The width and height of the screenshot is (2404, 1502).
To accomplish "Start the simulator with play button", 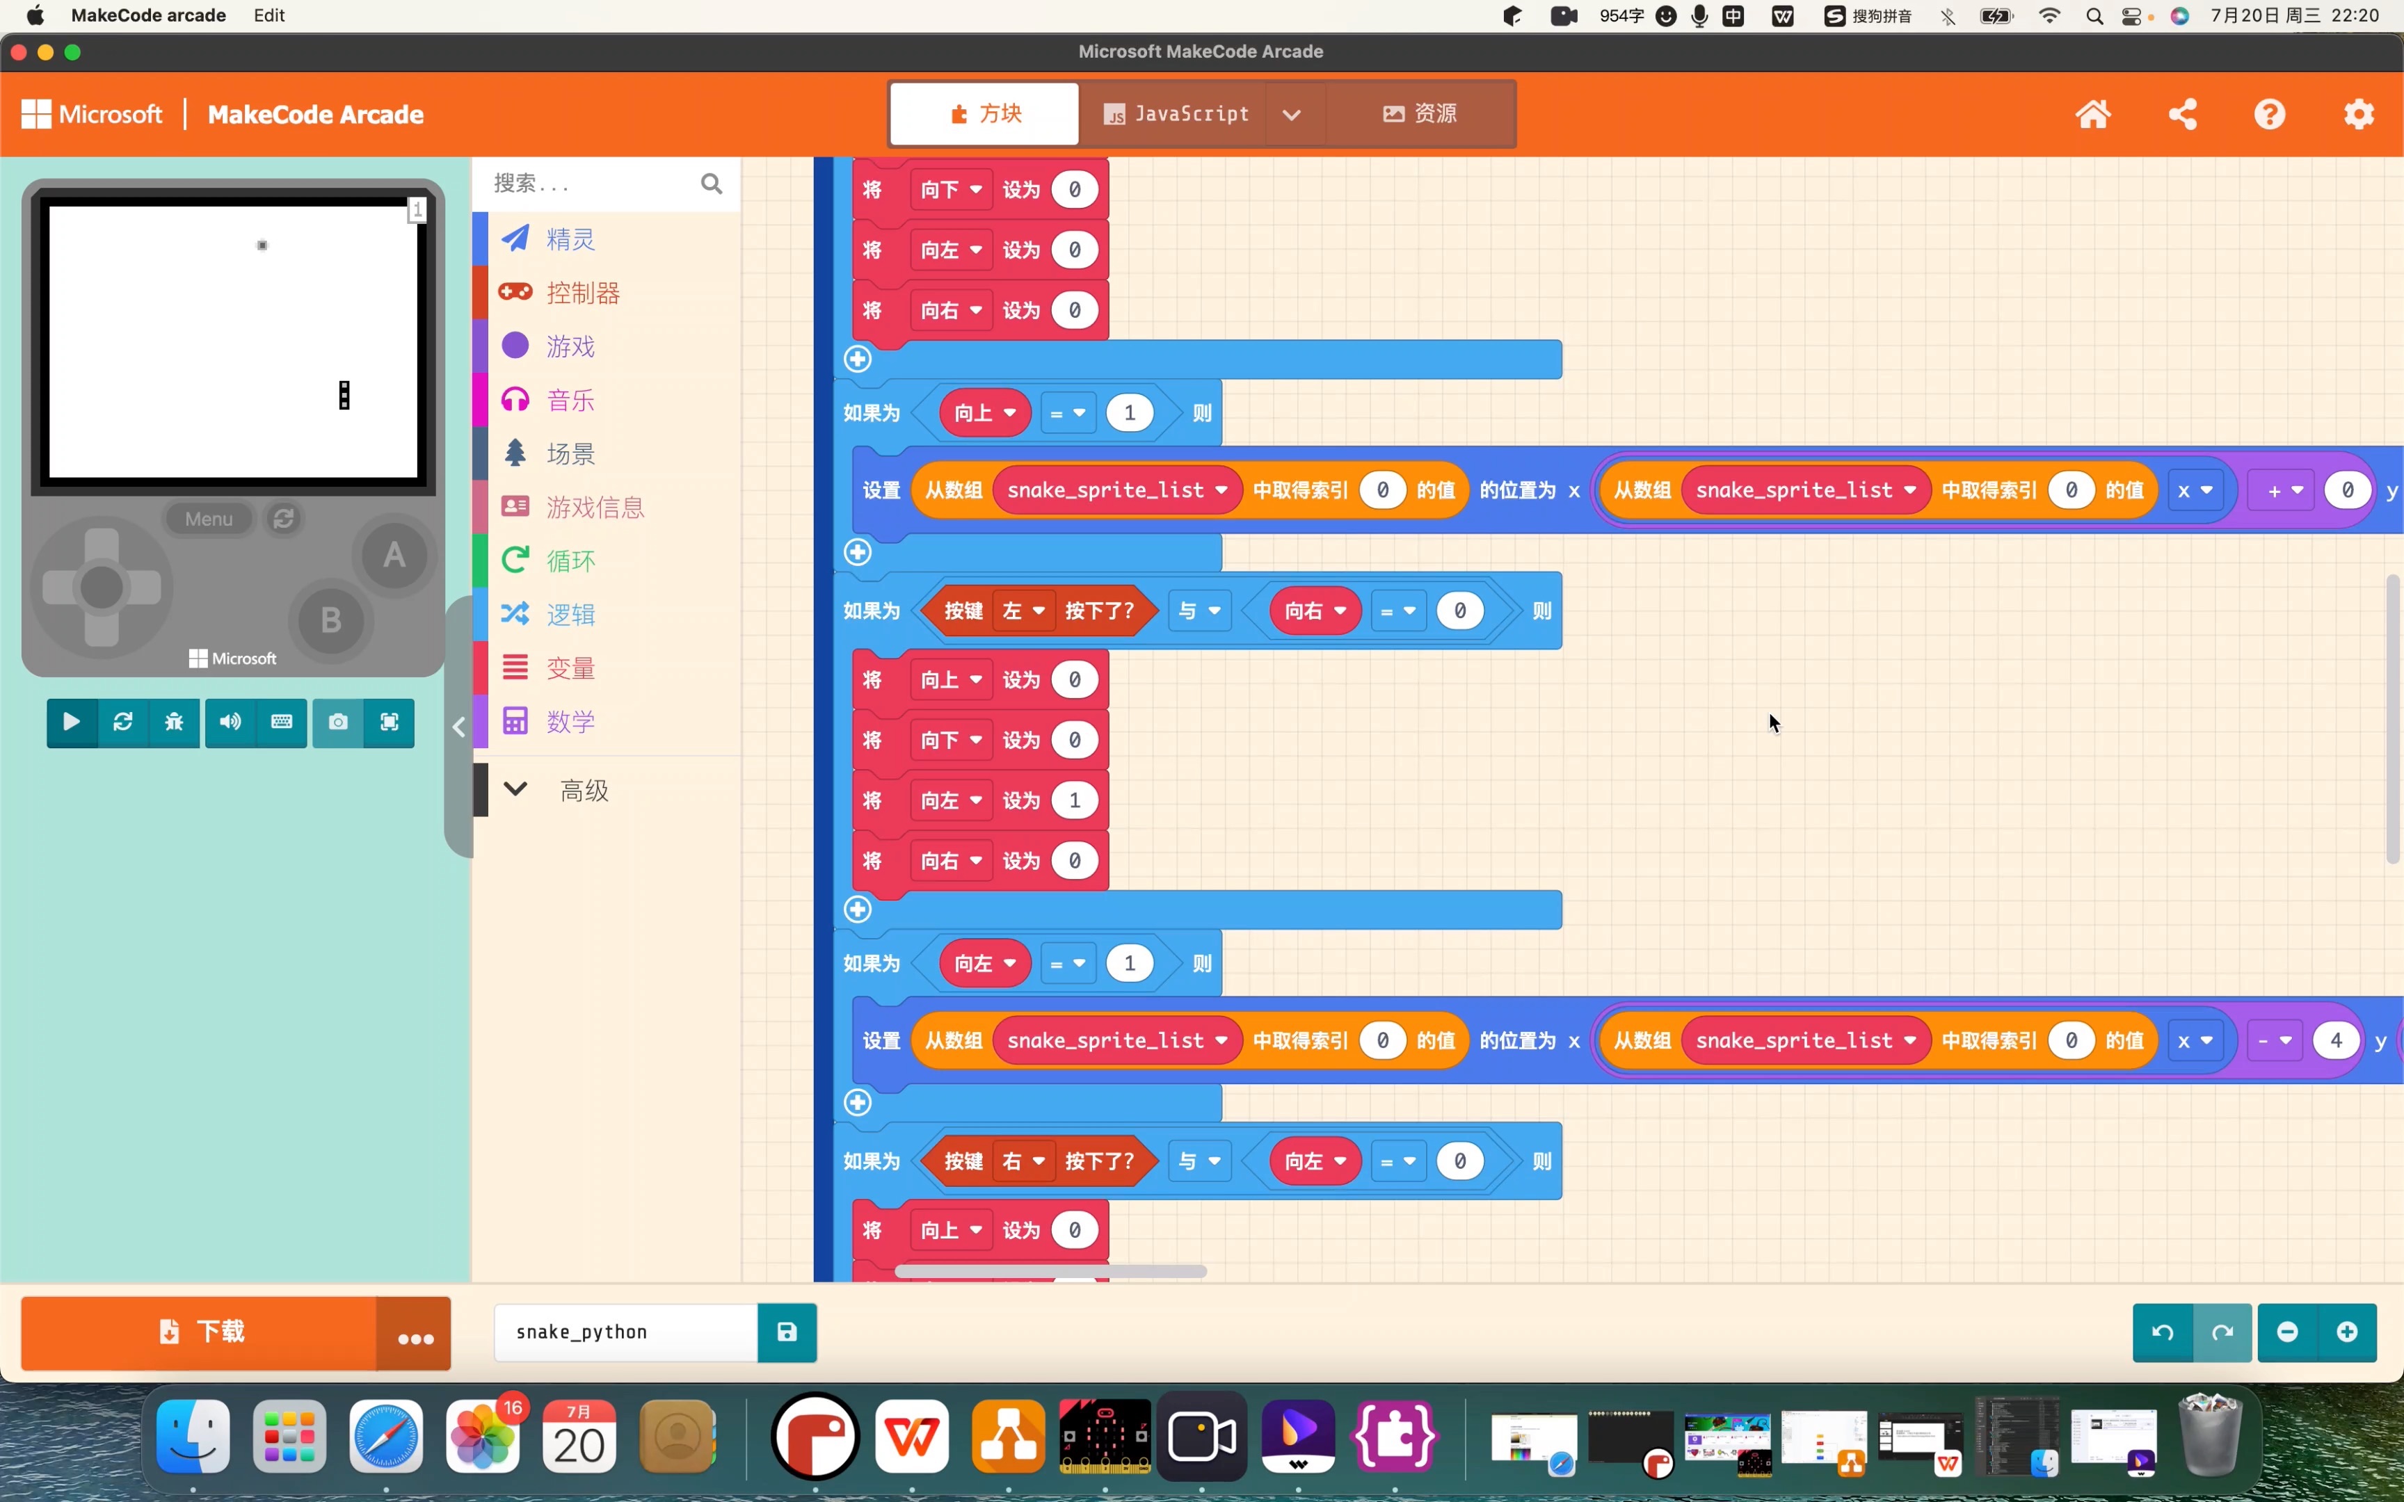I will point(72,722).
